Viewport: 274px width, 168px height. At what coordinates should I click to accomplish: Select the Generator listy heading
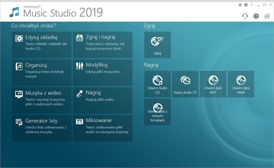[41, 121]
